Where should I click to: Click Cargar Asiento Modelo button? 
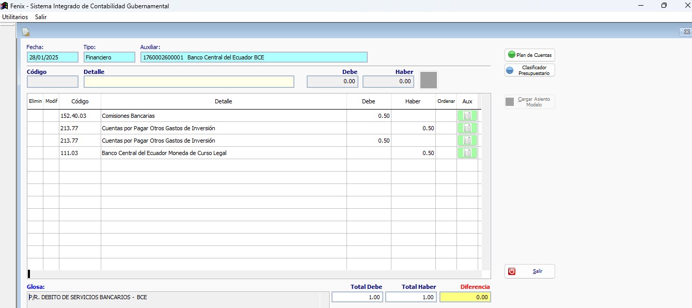pyautogui.click(x=530, y=102)
